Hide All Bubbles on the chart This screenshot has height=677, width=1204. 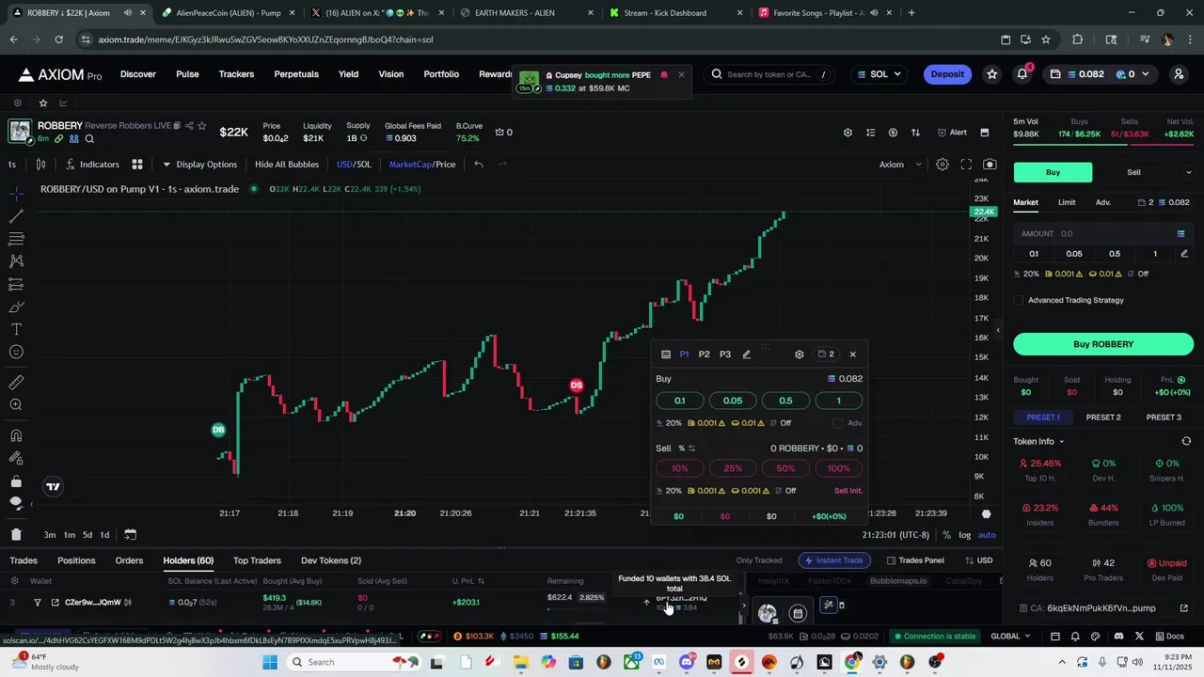point(287,165)
